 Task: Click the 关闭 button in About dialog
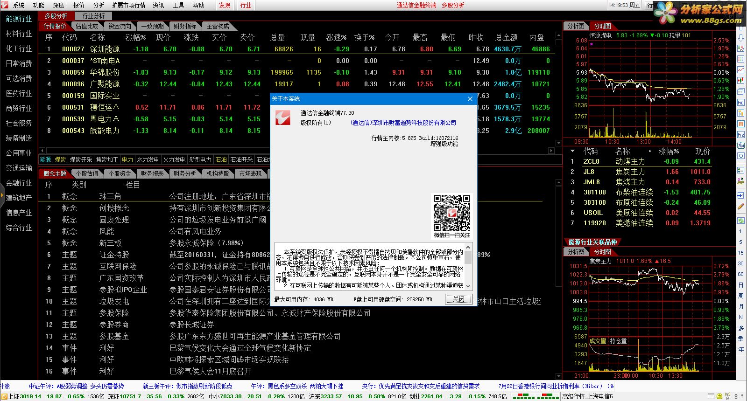click(x=458, y=299)
